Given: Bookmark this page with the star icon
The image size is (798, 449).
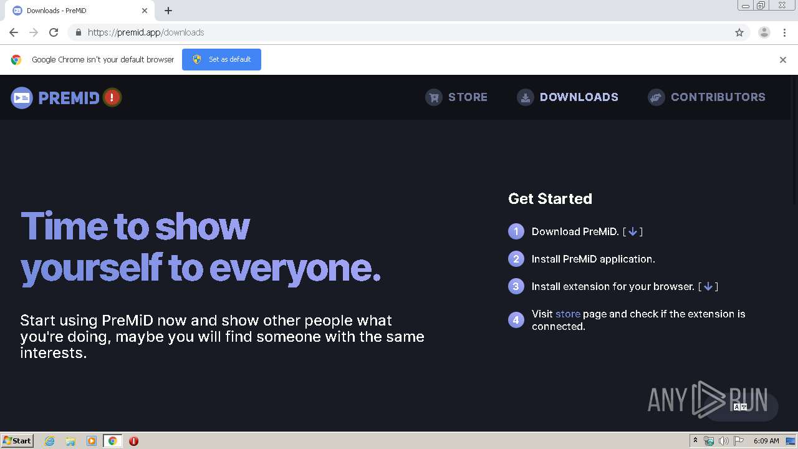Looking at the screenshot, I should pos(739,32).
